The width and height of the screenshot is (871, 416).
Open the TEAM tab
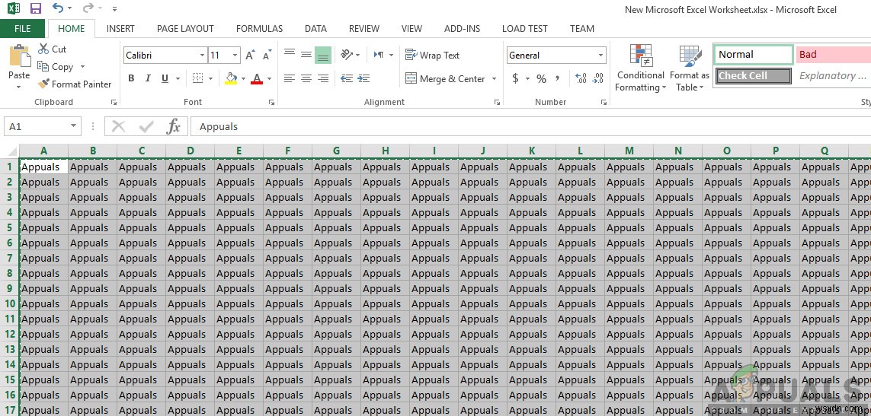point(581,29)
